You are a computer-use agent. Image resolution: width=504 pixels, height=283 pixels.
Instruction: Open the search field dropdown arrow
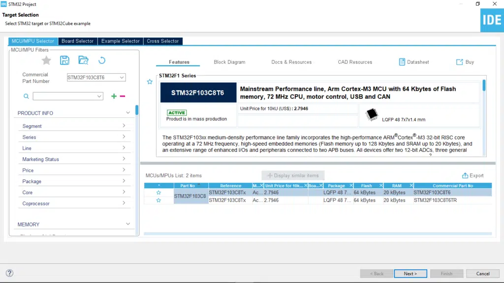99,96
